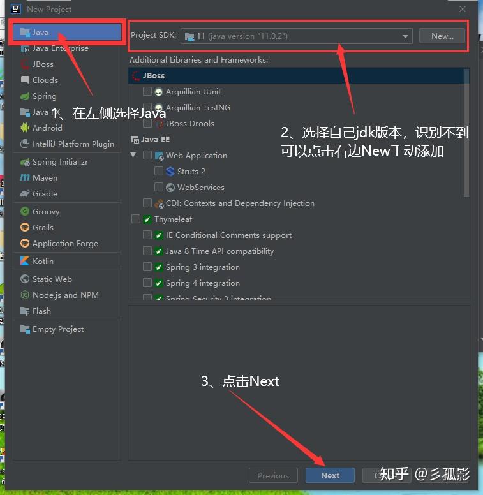Pick the Spring Initializr icon

click(25, 161)
